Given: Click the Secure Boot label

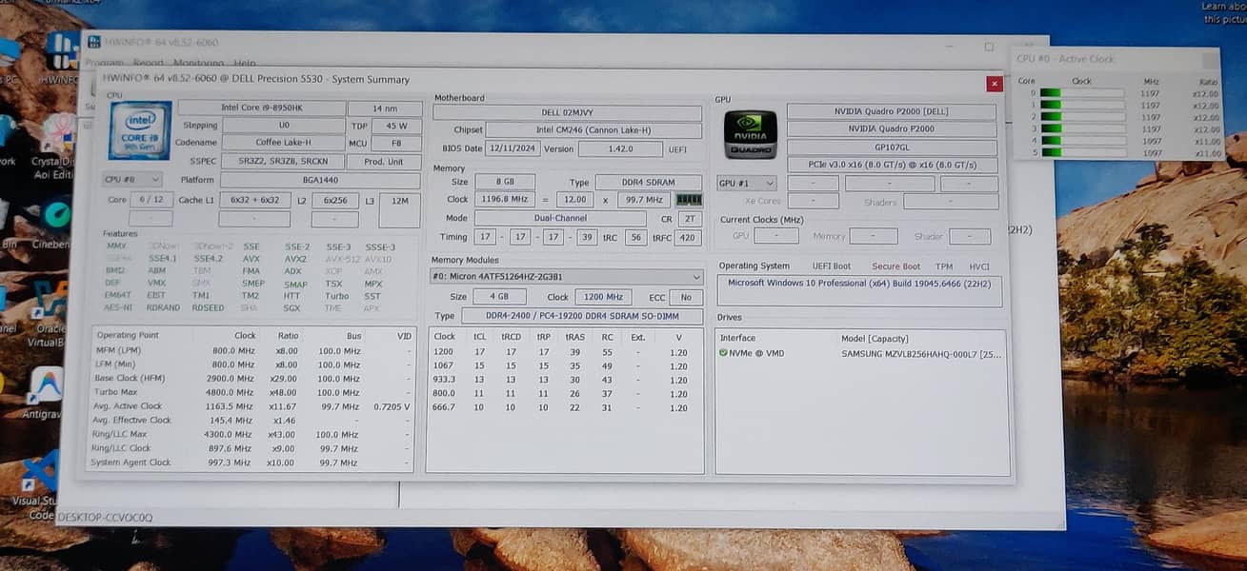Looking at the screenshot, I should pos(895,266).
